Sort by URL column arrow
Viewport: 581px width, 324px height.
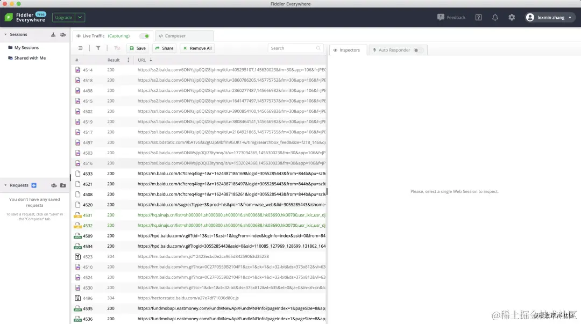coord(151,60)
